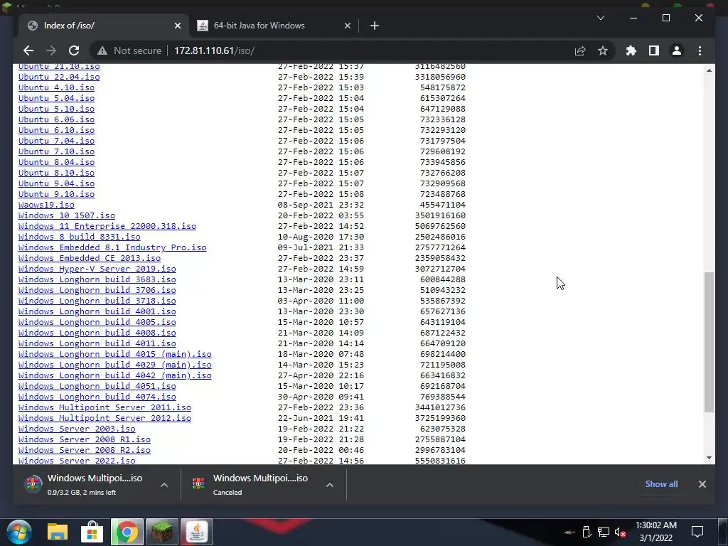The image size is (728, 546).
Task: Click the vertical scrollbar thumb
Action: tap(709, 342)
